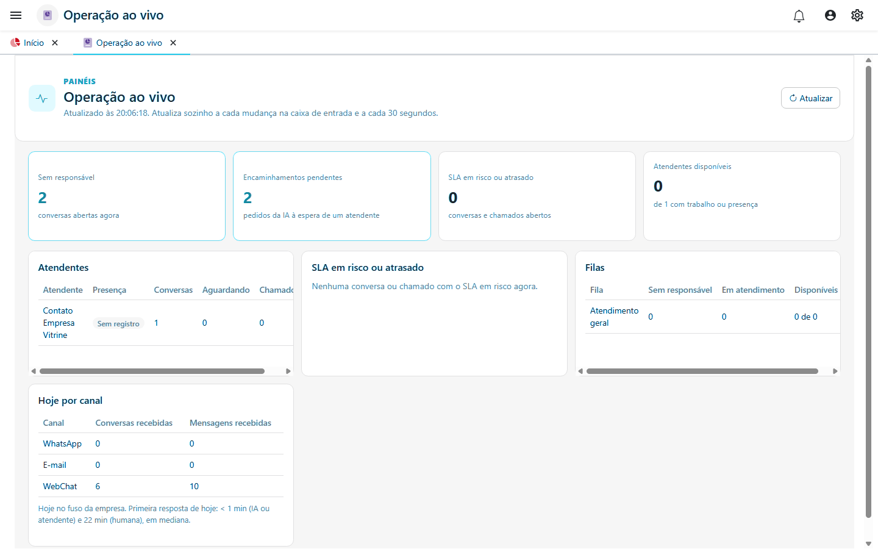The image size is (878, 549).
Task: Close the Operação ao vivo tab
Action: [x=173, y=43]
